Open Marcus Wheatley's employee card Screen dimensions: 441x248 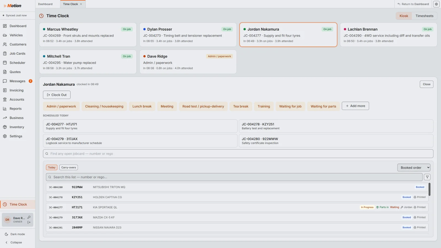point(88,35)
